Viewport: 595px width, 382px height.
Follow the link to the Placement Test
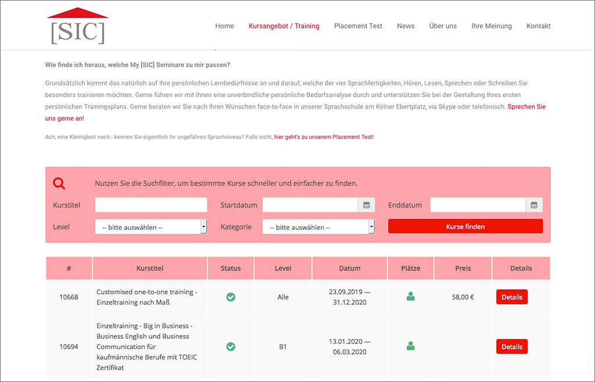click(x=324, y=137)
